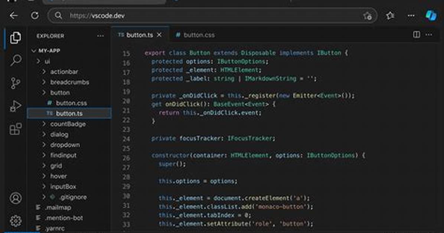Click 'constructor' keyword in the code
This screenshot has width=444, height=233.
click(170, 155)
